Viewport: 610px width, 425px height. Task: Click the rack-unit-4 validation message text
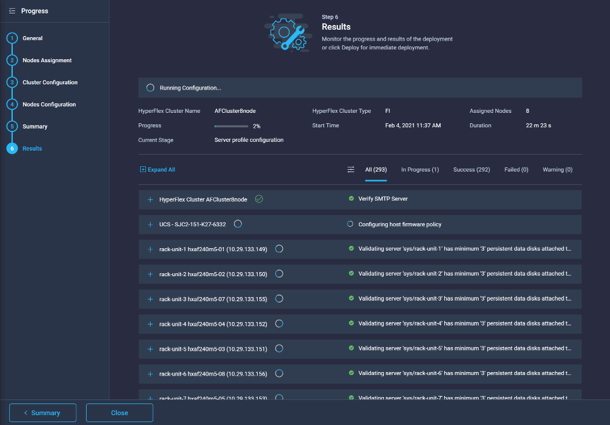tap(465, 323)
